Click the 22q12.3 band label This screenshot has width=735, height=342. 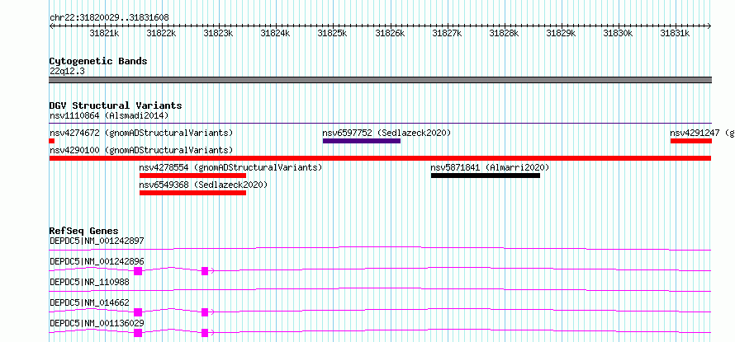click(x=67, y=72)
